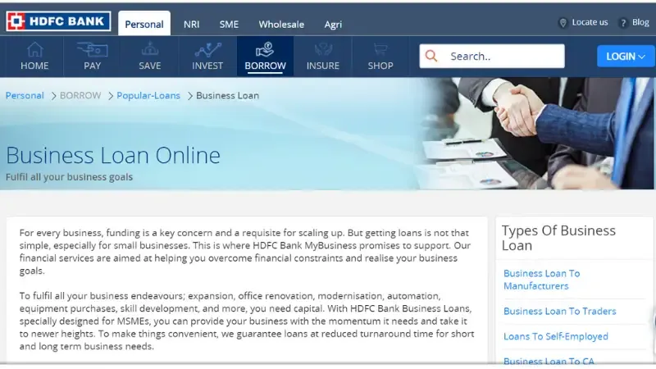Screen dimensions: 656x369
Task: Open the Borrow section hand-coin icon
Action: click(x=265, y=49)
